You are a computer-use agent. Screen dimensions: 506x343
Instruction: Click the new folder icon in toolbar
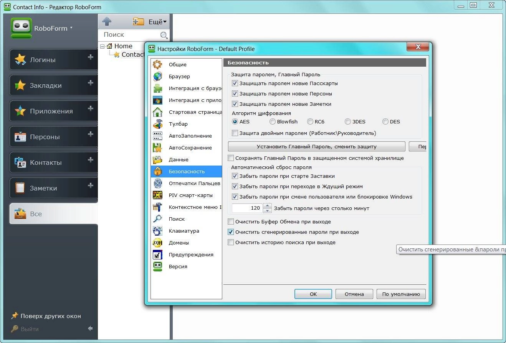[x=138, y=21]
